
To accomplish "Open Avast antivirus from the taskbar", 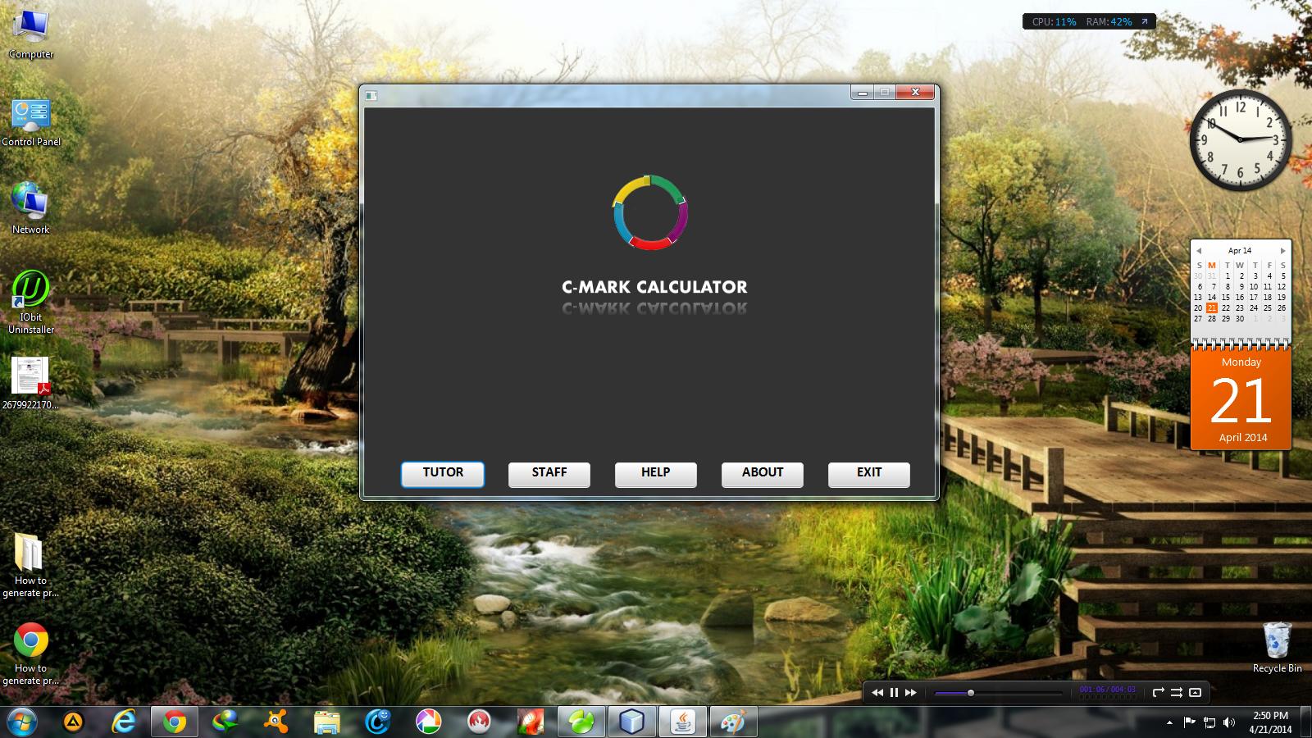I will [278, 722].
